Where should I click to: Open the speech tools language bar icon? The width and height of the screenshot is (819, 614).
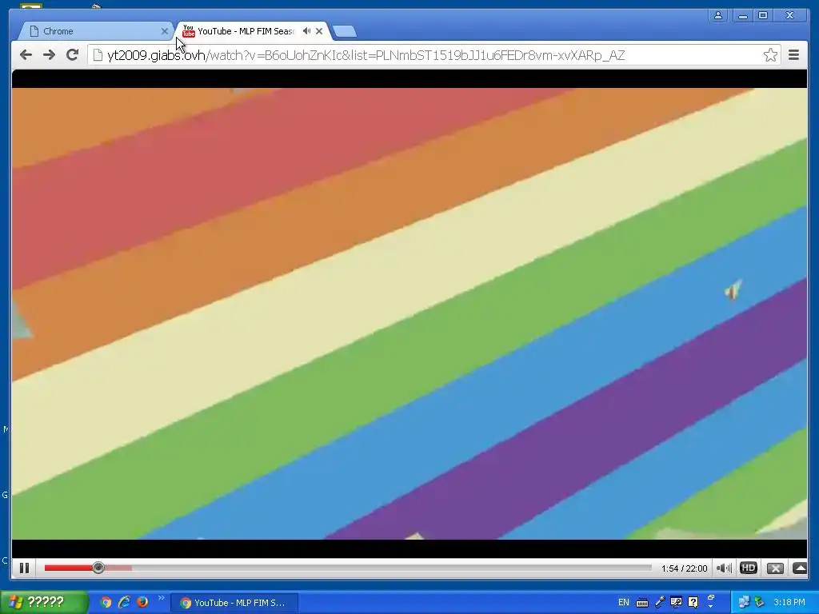pos(676,603)
